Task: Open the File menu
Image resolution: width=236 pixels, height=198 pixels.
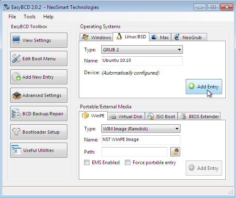Action: (12, 17)
